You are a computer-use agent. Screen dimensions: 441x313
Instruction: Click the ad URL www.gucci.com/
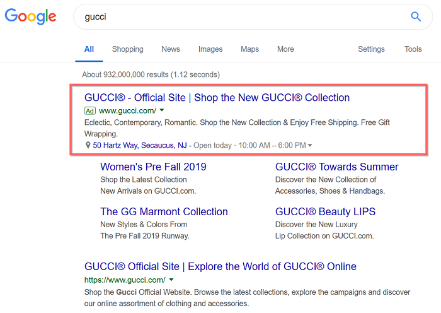click(127, 110)
